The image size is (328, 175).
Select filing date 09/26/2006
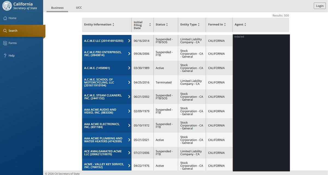(142, 54)
